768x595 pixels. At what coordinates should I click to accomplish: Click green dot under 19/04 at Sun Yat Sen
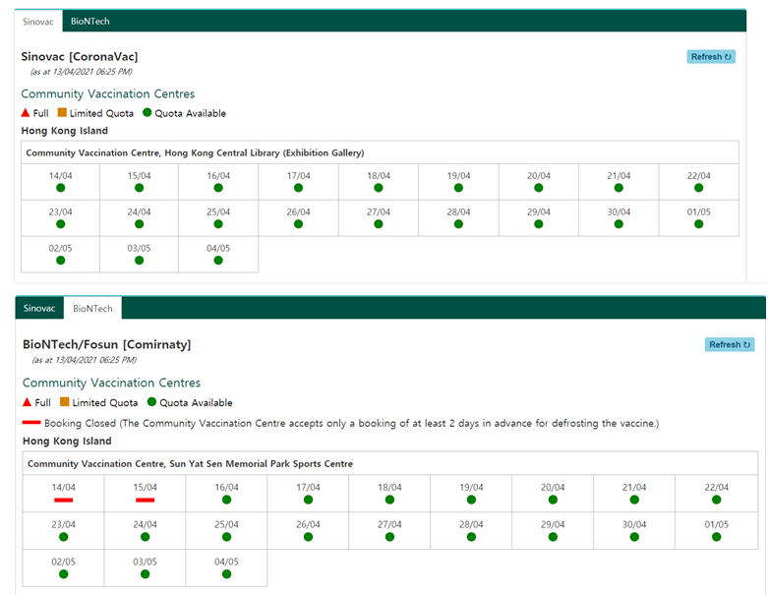471,500
